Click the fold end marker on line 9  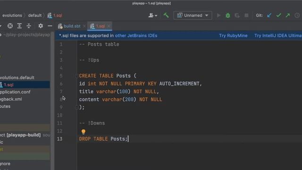[76, 107]
